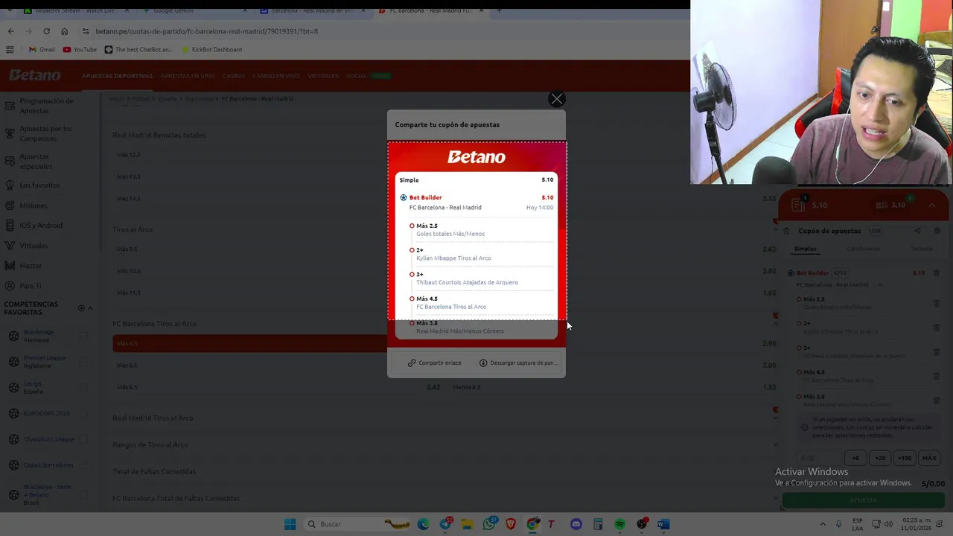Image resolution: width=953 pixels, height=536 pixels.
Task: Open Spotify from taskbar
Action: tap(619, 524)
